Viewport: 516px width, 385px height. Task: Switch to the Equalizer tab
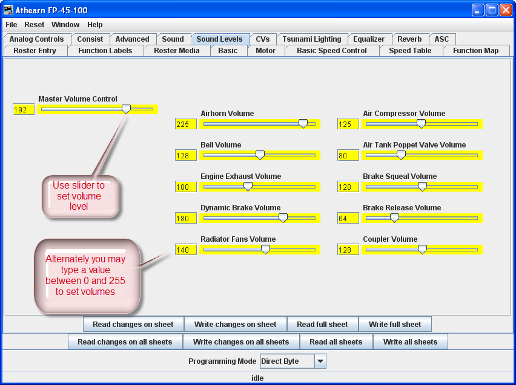(369, 39)
